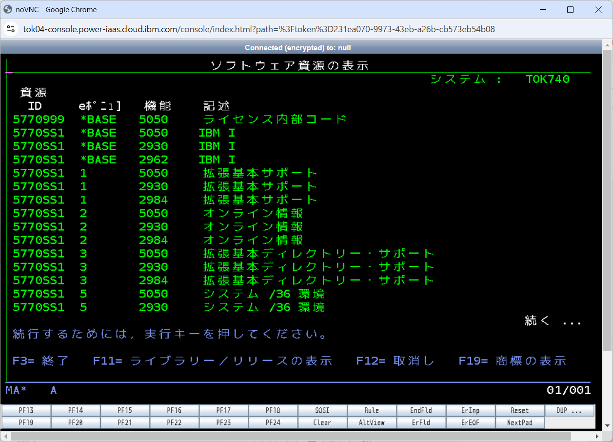Click the PF14 function key button
613x442 pixels.
point(76,410)
